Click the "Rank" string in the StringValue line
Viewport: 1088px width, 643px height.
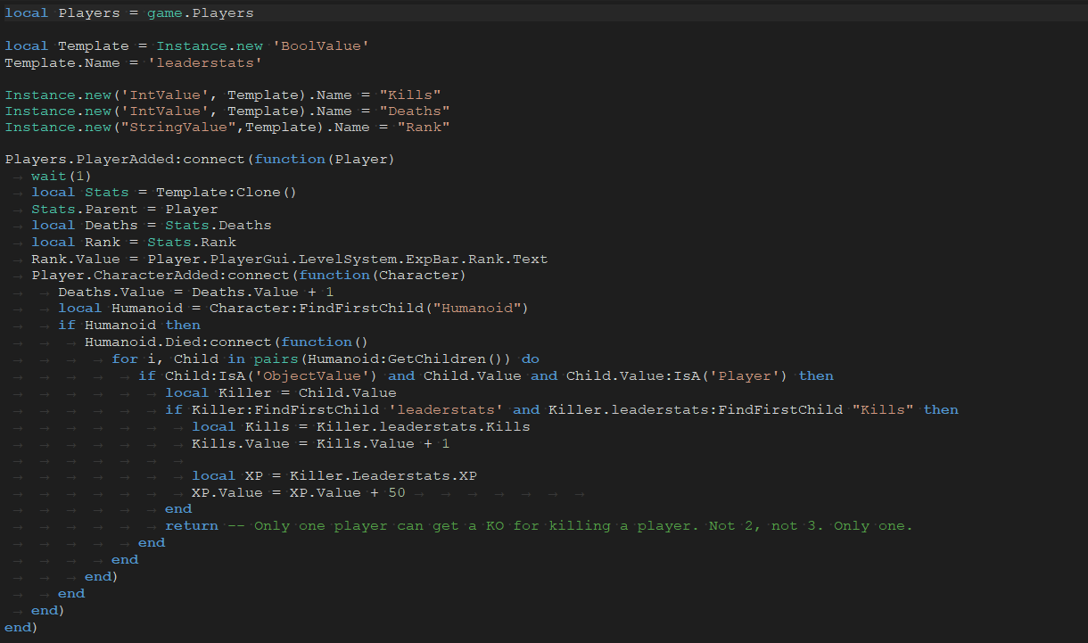(424, 127)
